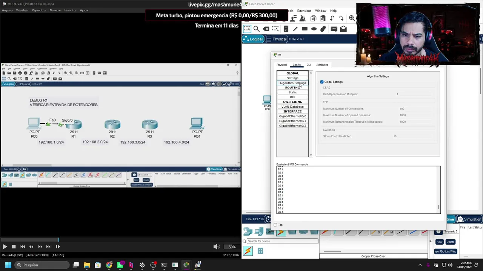Switch to Simulation mode
Screen dimensions: 483x271
point(470,219)
